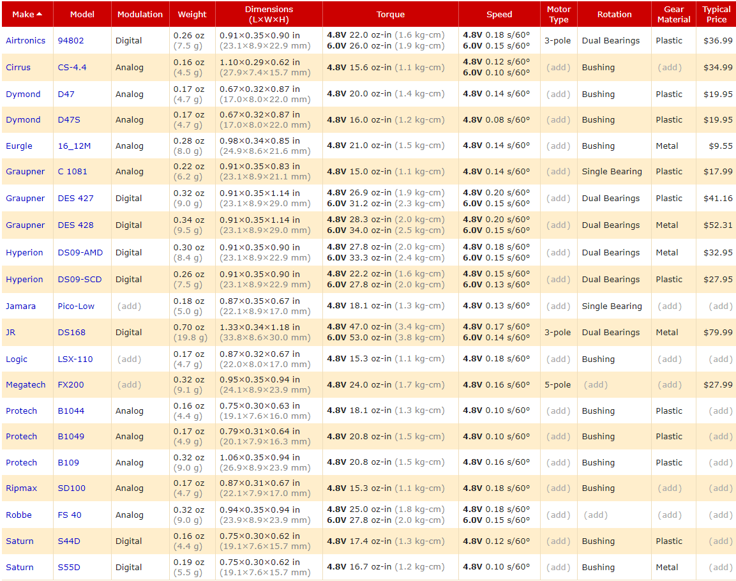Viewport: 736px width, 581px height.
Task: Open the DES 428 model link
Action: pos(75,225)
